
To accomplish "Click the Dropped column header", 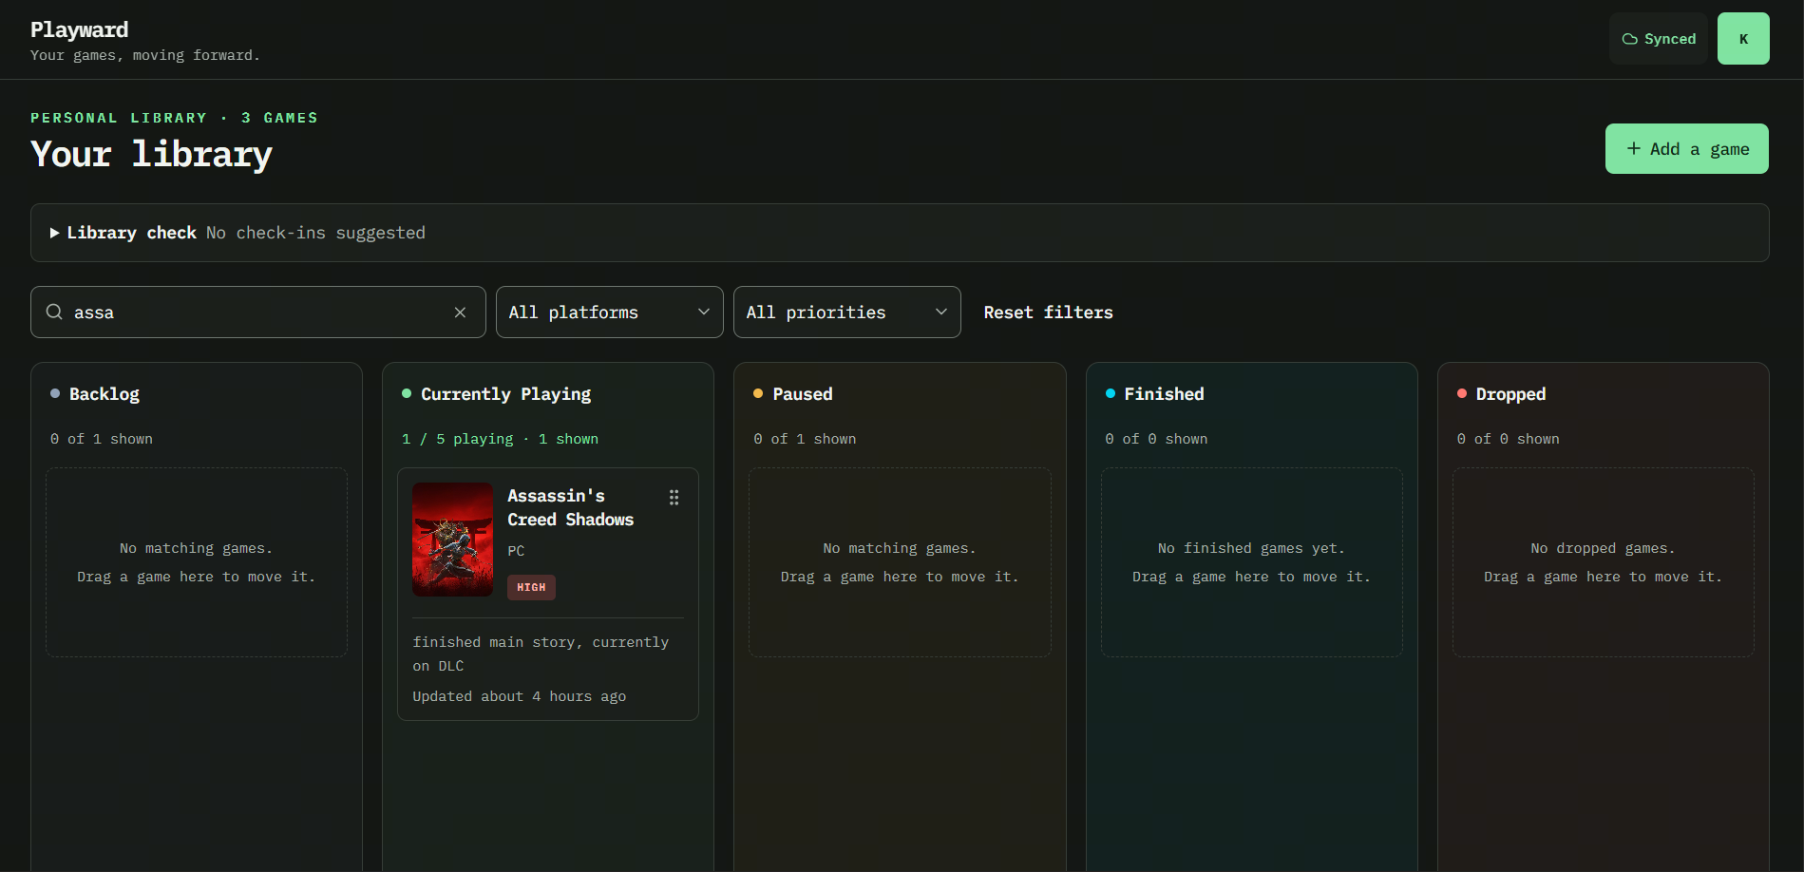I will (1510, 394).
